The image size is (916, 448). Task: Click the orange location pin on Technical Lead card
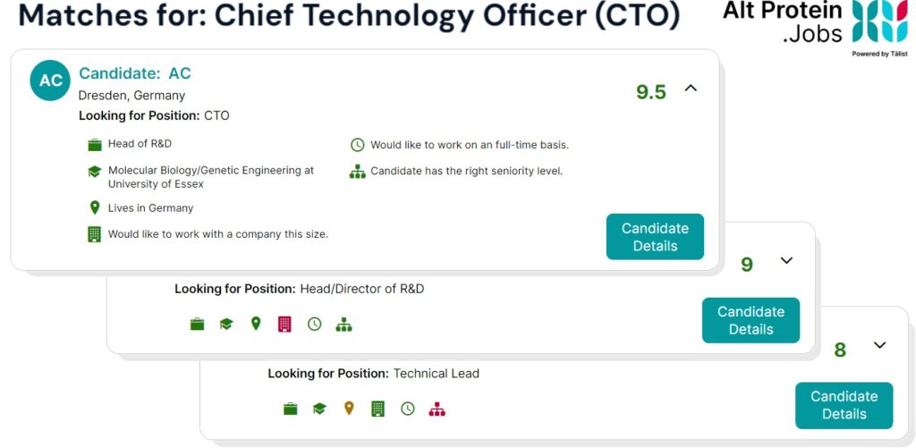(349, 409)
